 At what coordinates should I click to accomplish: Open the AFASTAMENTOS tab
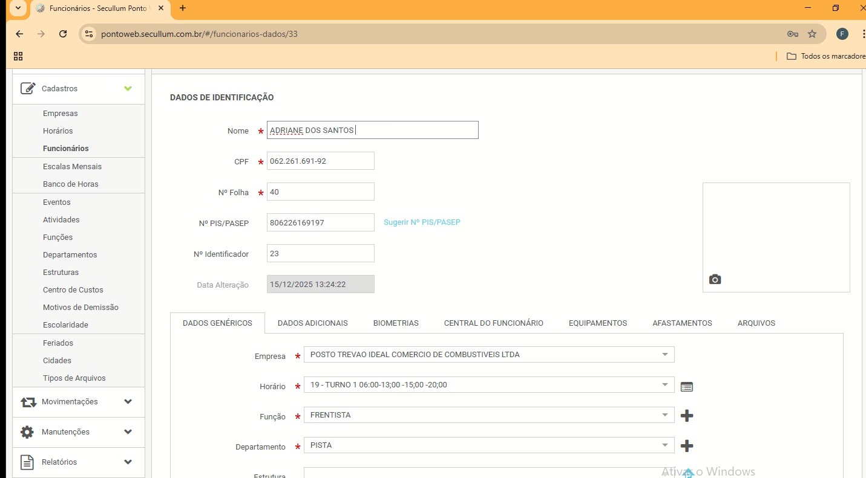click(682, 323)
